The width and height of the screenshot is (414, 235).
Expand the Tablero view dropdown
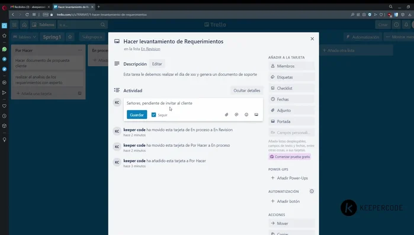coord(24,37)
